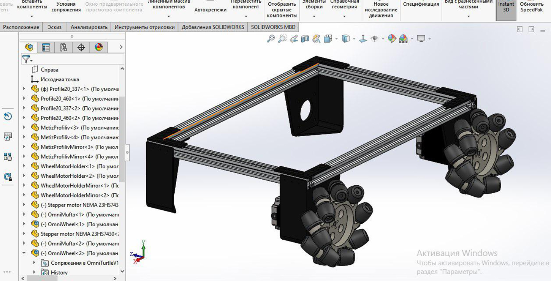
Task: Click the Спецификация button
Action: click(421, 4)
